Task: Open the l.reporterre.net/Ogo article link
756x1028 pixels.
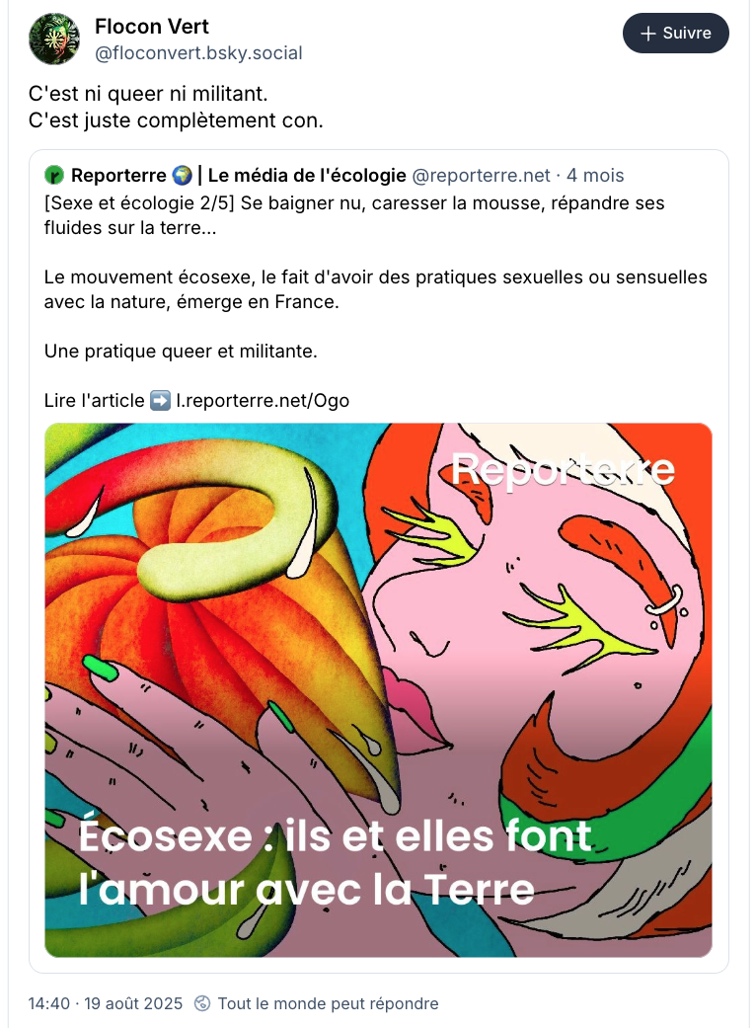Action: coord(263,401)
